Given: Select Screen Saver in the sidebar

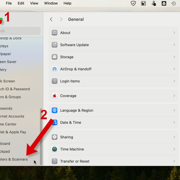Looking at the screenshot, I should (8, 62).
